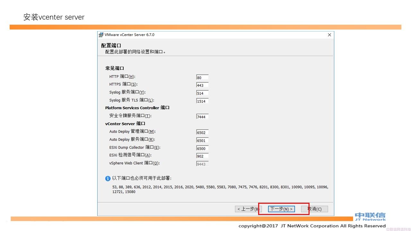
Task: Click the 'Auto Deploy 管理端口(M):' label
Action: (x=132, y=132)
